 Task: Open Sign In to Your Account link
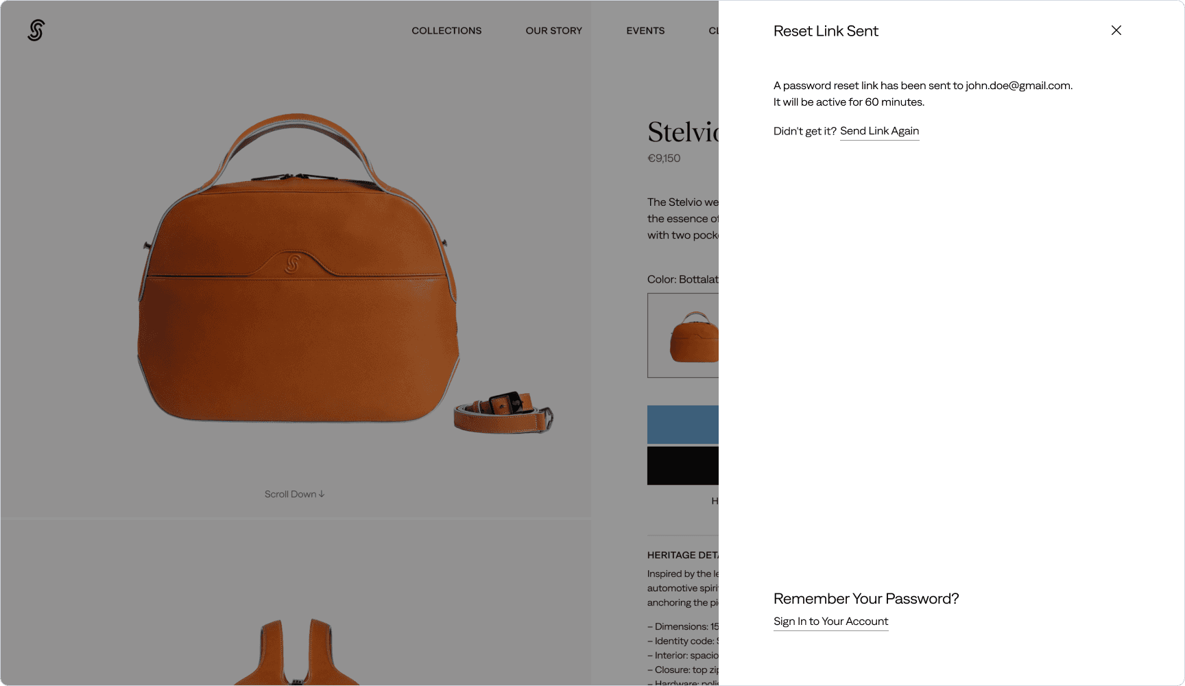[x=830, y=622]
